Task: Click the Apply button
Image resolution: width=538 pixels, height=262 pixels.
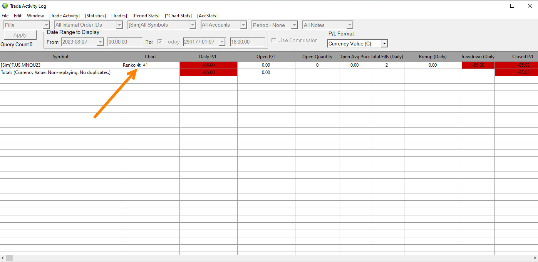Action: (20, 35)
